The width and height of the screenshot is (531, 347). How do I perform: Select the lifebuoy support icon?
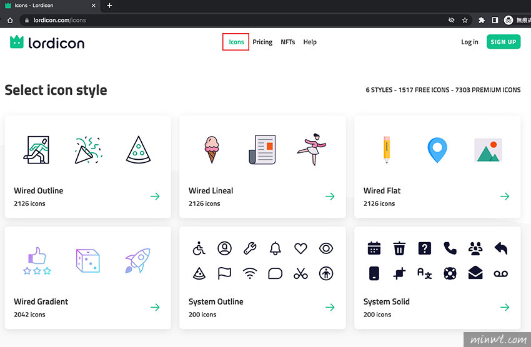pos(450,273)
